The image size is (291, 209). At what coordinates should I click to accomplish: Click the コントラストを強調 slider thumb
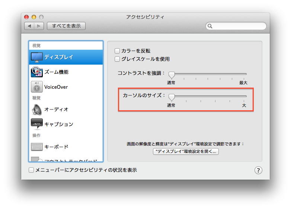point(172,75)
